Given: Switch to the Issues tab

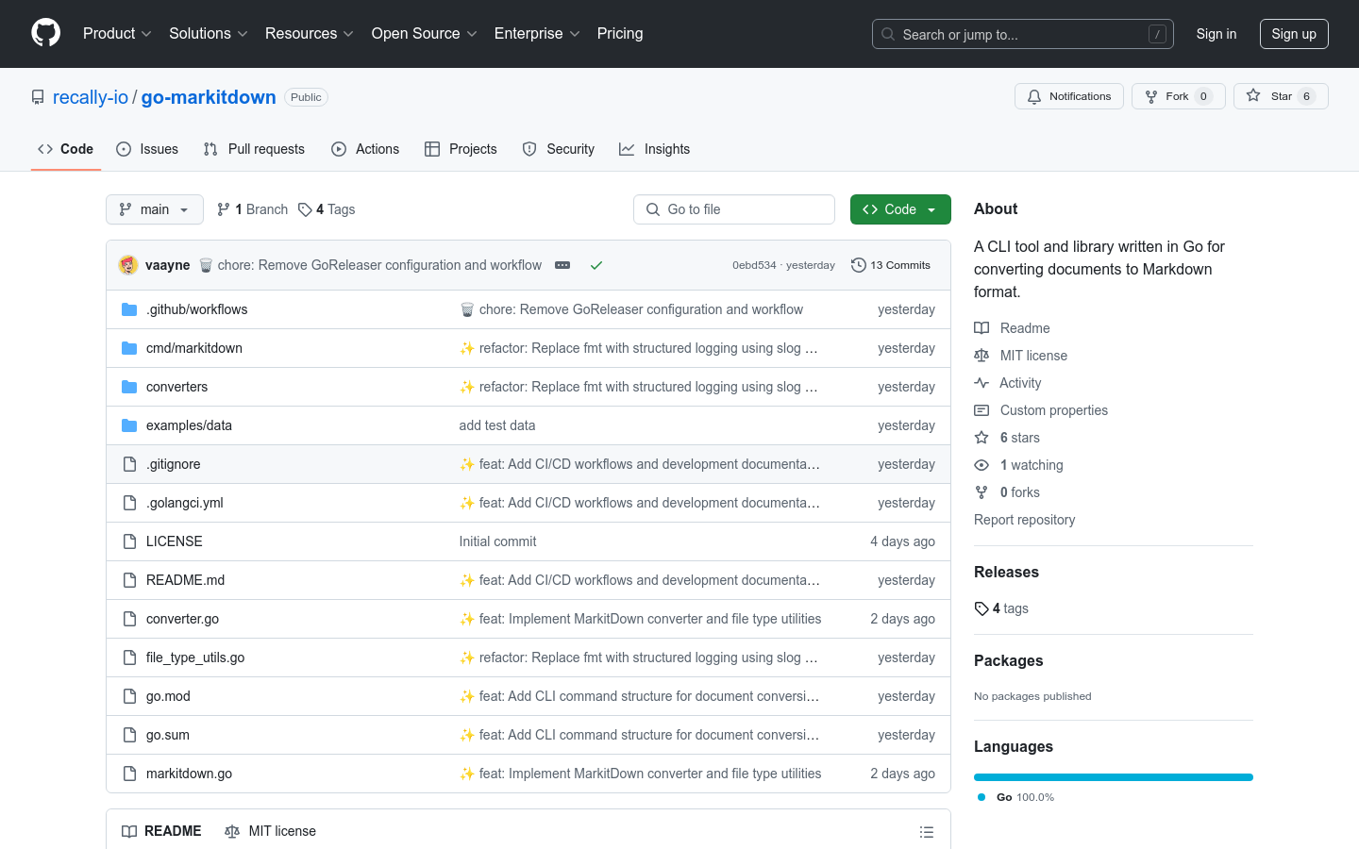Looking at the screenshot, I should [147, 149].
